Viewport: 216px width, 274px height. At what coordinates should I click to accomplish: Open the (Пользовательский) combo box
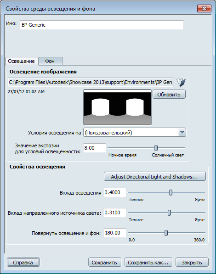point(135,133)
